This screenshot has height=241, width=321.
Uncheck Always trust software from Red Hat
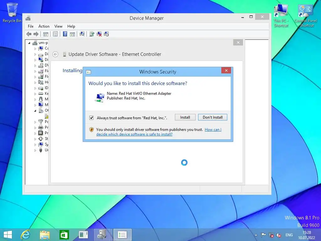point(91,118)
